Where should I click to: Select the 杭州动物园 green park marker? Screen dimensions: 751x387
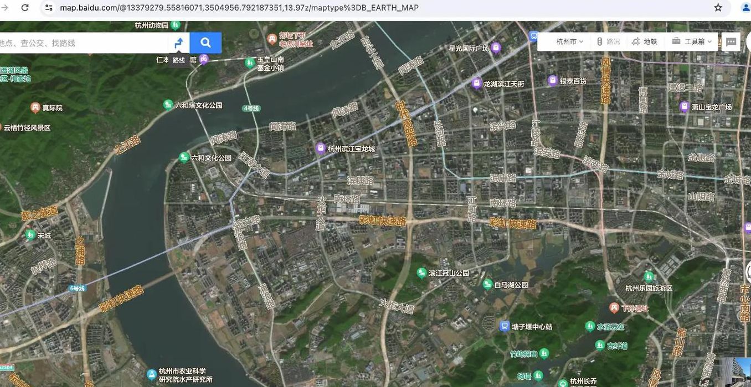[x=176, y=25]
